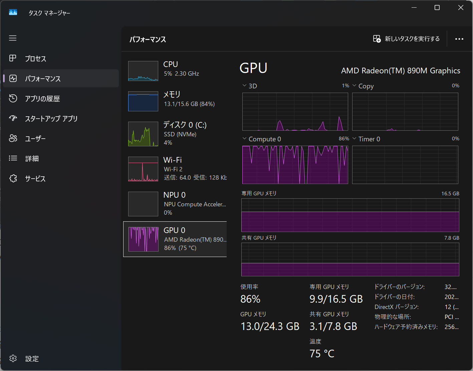The height and width of the screenshot is (371, 473).
Task: Expand the Copy engine graph dropdown
Action: (x=354, y=86)
